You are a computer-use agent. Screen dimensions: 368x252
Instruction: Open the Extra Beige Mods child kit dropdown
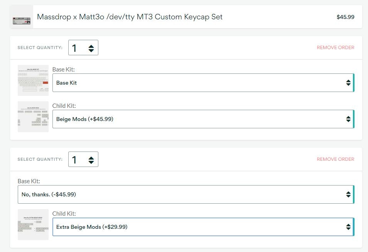coord(203,227)
